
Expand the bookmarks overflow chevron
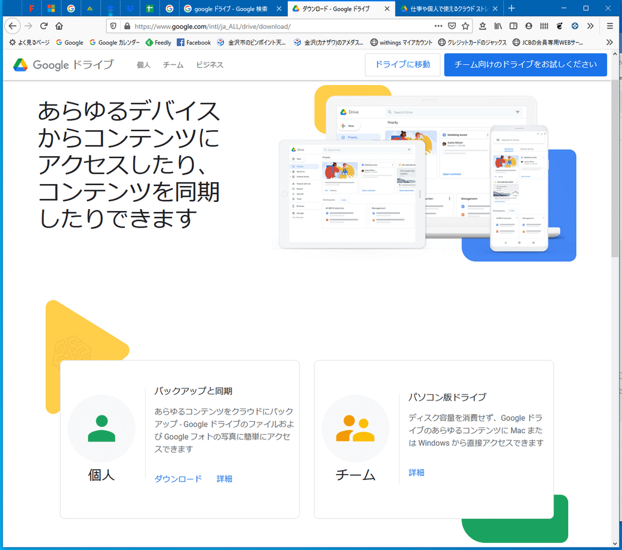click(x=610, y=42)
